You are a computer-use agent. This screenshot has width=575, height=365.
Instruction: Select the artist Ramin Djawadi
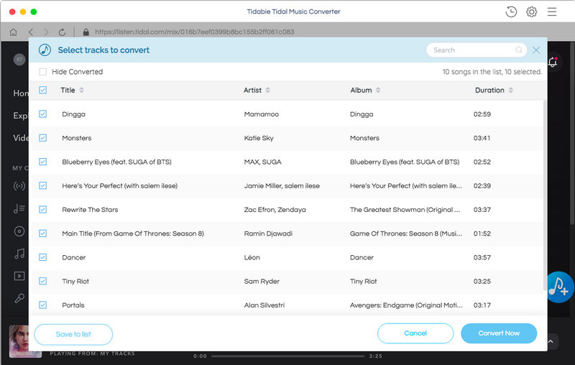pos(268,234)
